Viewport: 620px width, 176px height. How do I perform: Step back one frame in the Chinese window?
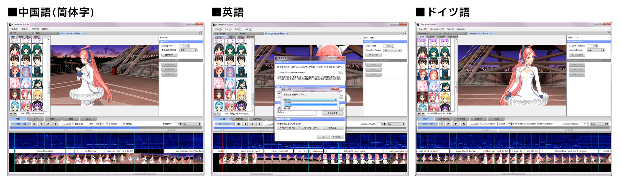pos(41,124)
